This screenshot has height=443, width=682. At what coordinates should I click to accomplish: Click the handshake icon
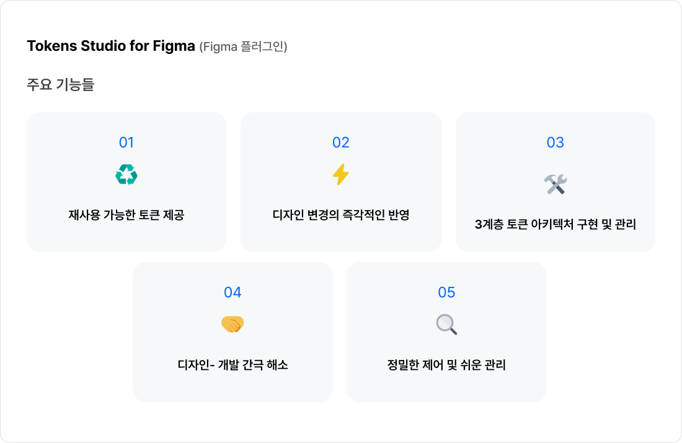pyautogui.click(x=232, y=324)
